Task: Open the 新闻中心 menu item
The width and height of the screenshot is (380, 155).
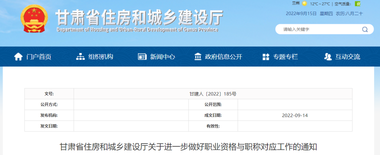Action: pos(162,57)
